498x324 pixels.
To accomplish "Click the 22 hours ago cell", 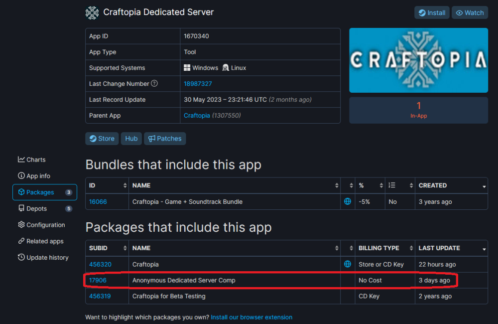I will [x=451, y=264].
